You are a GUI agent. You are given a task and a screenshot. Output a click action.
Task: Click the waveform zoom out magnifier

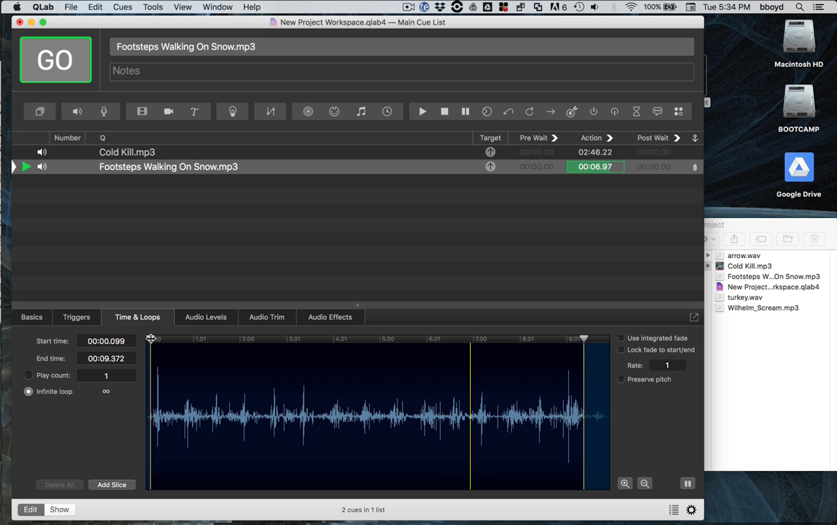(x=644, y=484)
